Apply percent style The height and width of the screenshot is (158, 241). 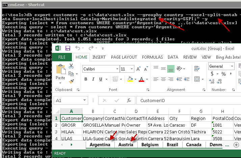224,74
